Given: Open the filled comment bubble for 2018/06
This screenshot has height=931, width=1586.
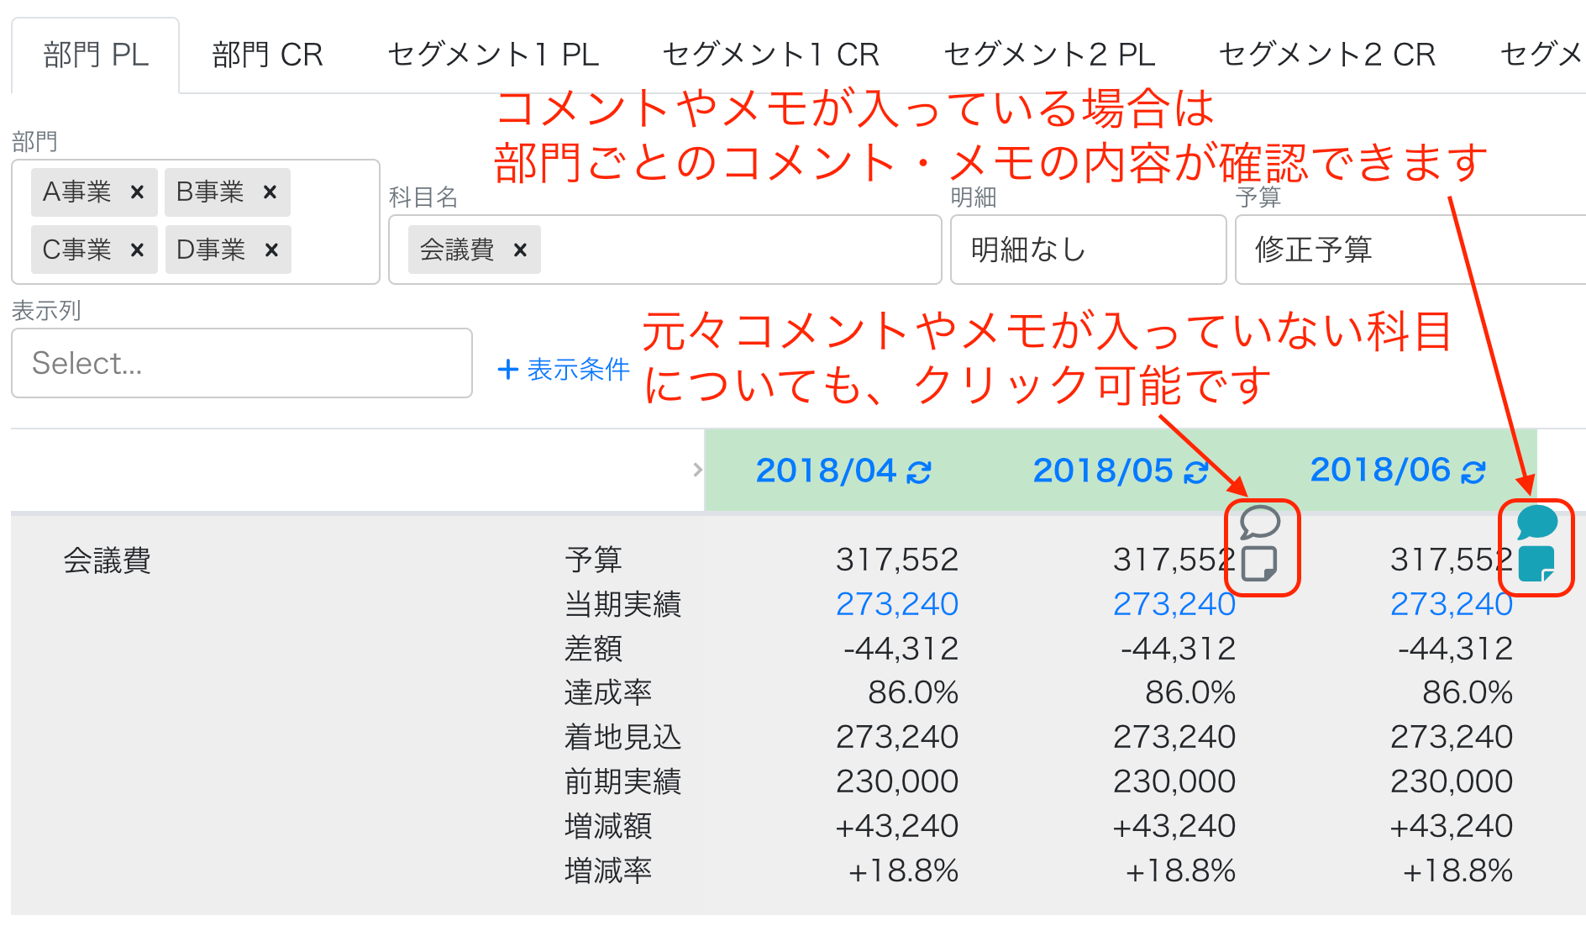Looking at the screenshot, I should click(1536, 522).
